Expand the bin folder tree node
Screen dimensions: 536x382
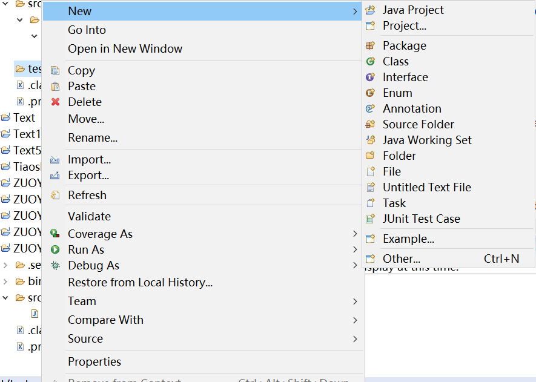[5, 282]
